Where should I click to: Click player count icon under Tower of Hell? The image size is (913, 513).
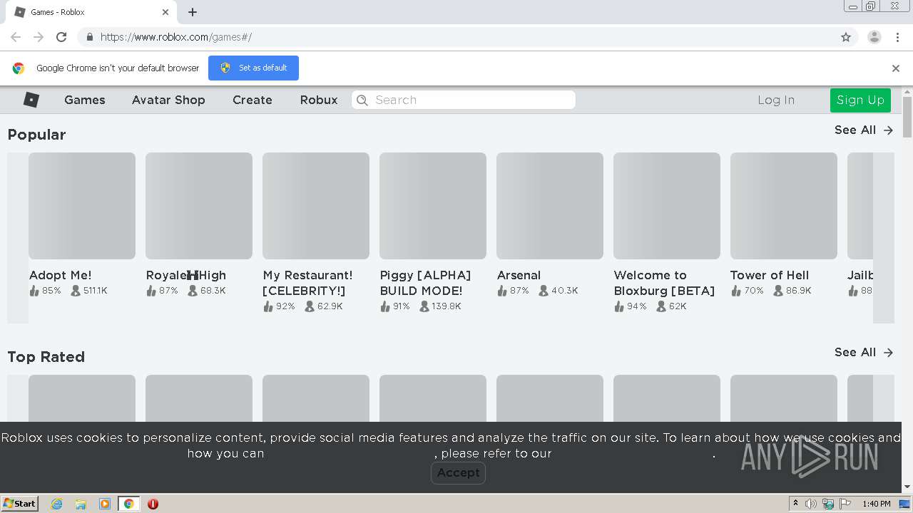click(x=778, y=291)
